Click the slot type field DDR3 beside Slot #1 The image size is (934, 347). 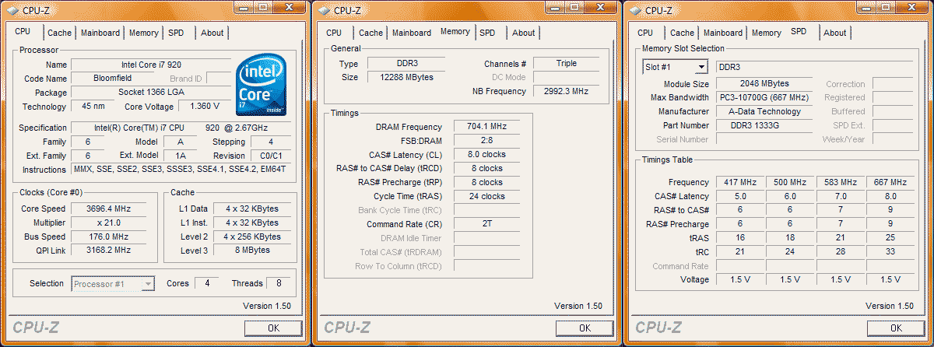[x=814, y=68]
